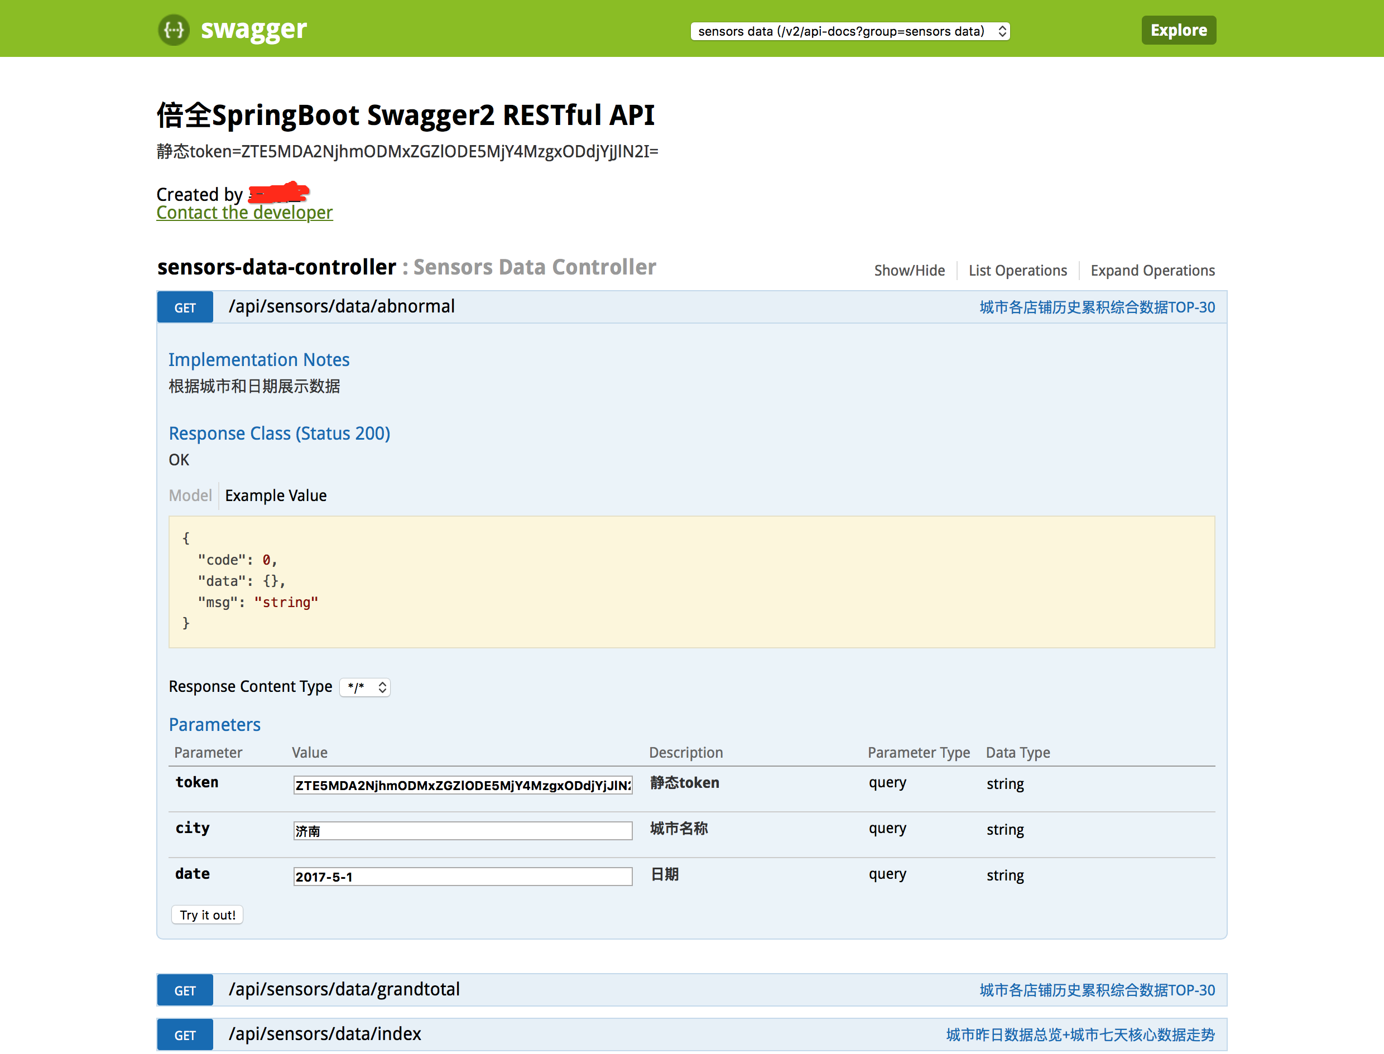Click List Operations
1384x1054 pixels.
(1017, 271)
